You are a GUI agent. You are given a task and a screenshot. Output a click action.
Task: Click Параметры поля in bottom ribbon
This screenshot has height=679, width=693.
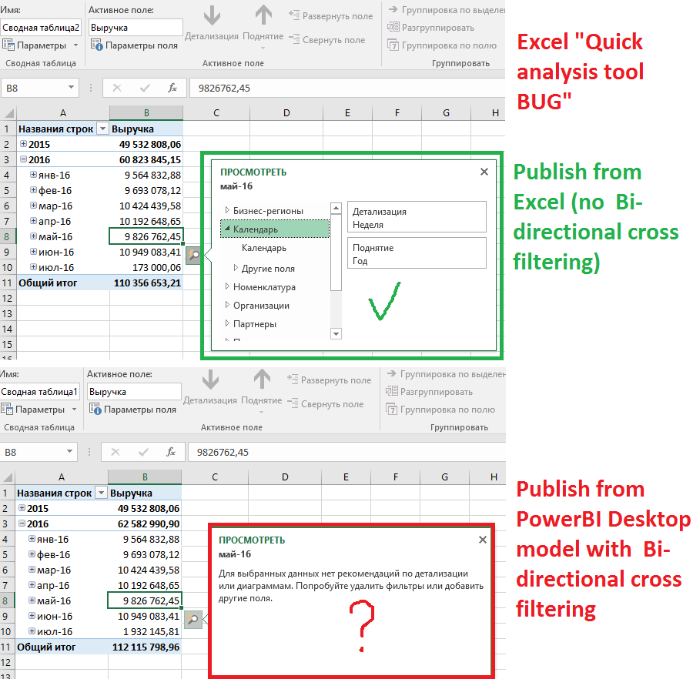click(132, 409)
